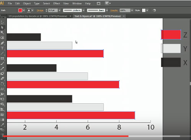
Task: Select the Pen tool
Action: coord(2,43)
